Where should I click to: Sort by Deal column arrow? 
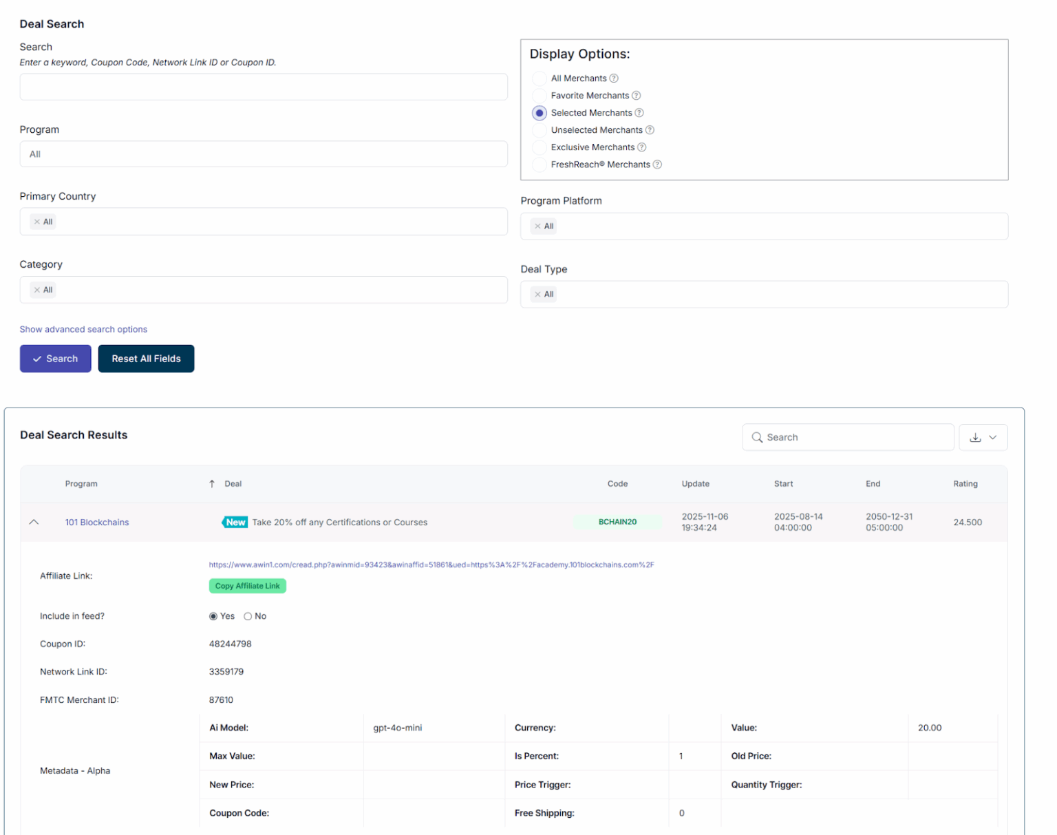coord(212,484)
